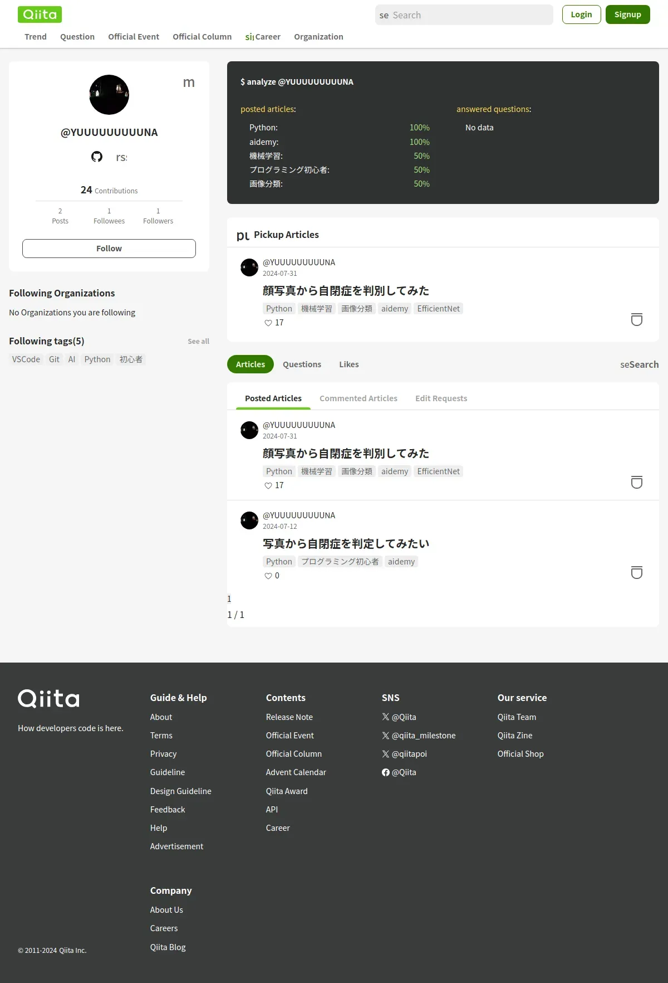The image size is (668, 983).
Task: Switch to the Likes tab
Action: point(349,364)
